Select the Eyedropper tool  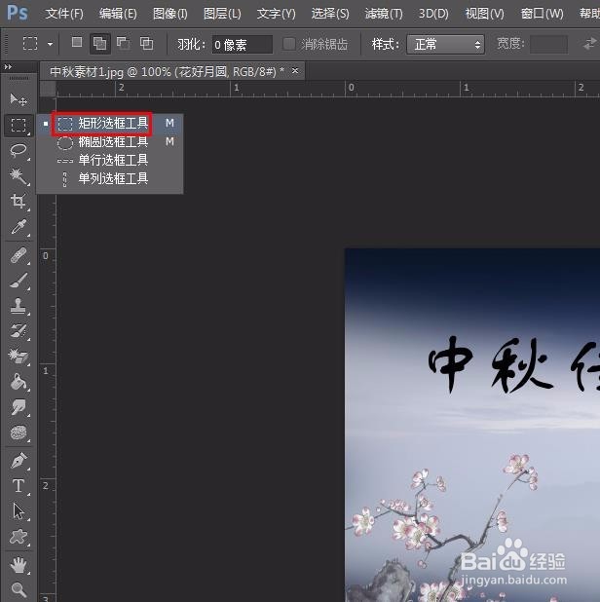(19, 227)
